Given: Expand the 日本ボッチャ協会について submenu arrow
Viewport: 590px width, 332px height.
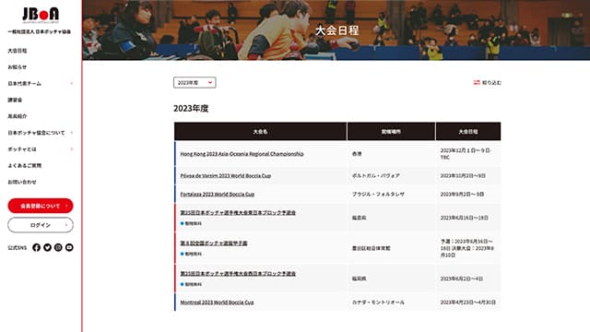Looking at the screenshot, I should (72, 133).
